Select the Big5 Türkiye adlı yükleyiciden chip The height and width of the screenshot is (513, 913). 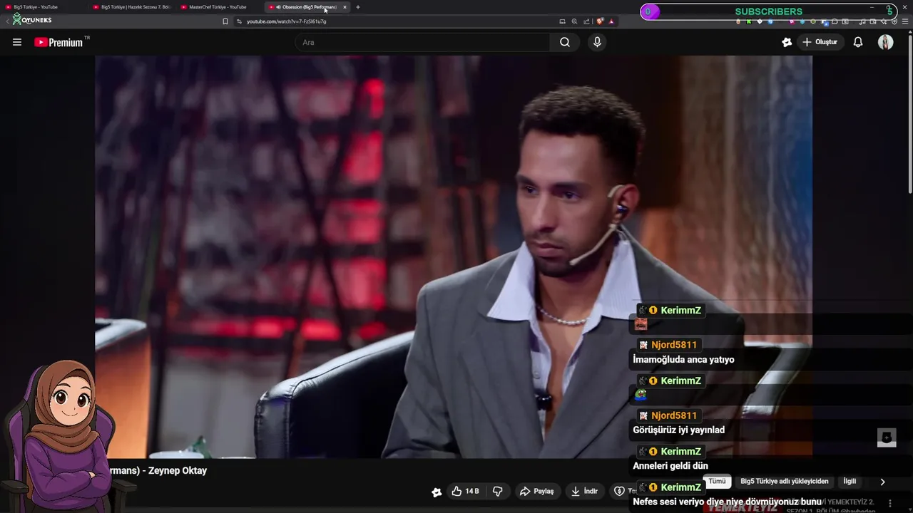(784, 482)
